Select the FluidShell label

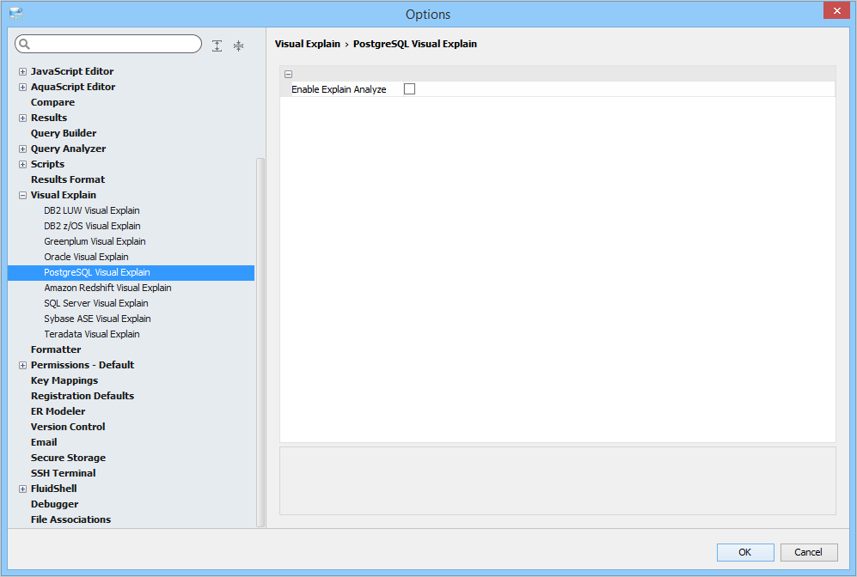(53, 489)
